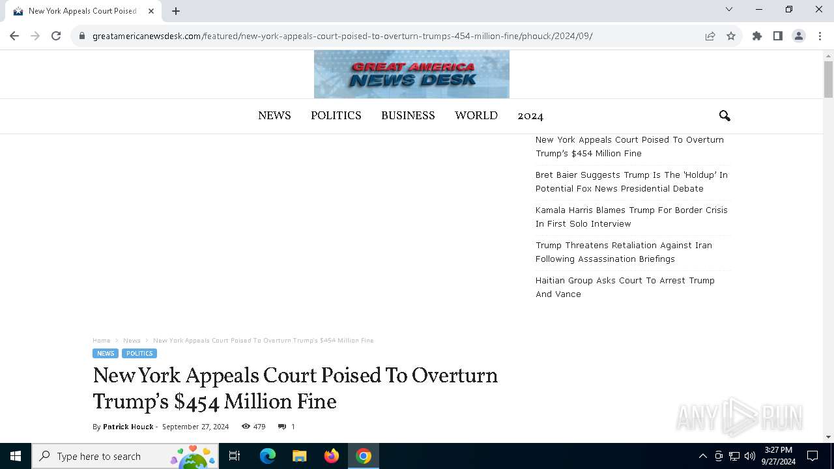Open Chrome three-dot menu
This screenshot has height=469, width=834.
[x=820, y=36]
